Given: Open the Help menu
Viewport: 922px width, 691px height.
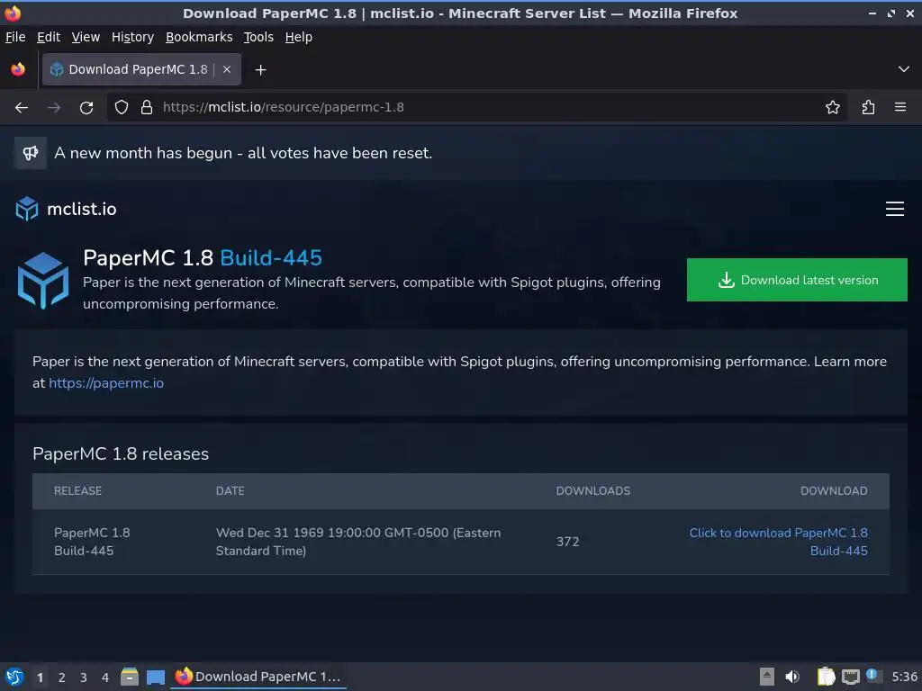Looking at the screenshot, I should 299,37.
